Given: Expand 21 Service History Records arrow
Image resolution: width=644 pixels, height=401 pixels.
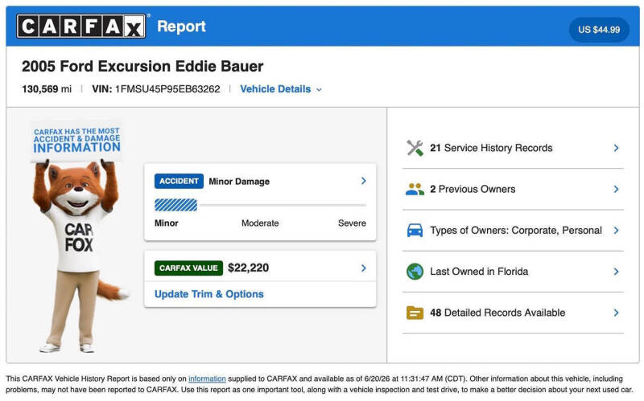Looking at the screenshot, I should [616, 148].
